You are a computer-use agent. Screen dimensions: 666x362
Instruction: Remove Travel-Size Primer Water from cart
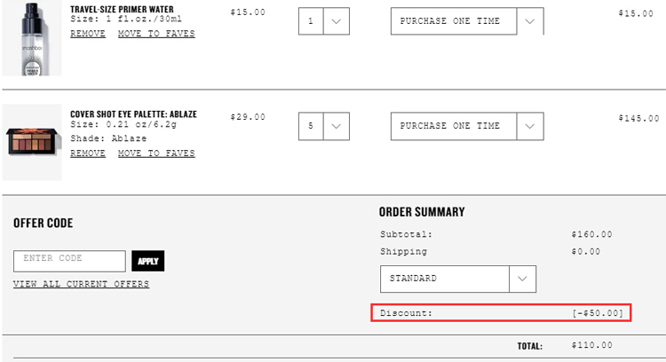click(x=88, y=34)
